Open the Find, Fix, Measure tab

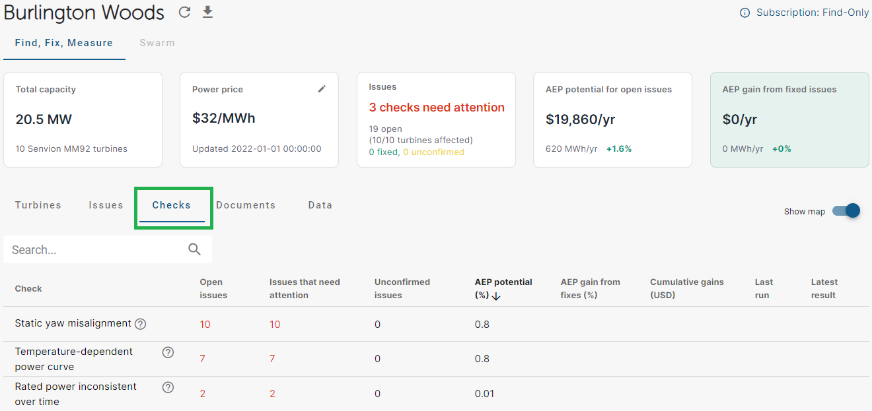pyautogui.click(x=64, y=43)
